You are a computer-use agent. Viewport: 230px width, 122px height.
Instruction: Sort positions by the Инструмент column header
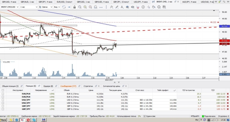[18, 91]
